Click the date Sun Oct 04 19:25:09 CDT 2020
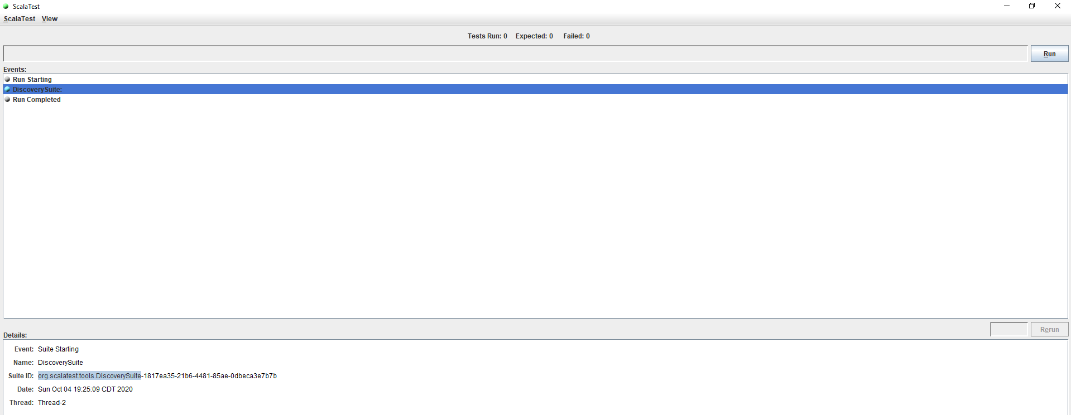Image resolution: width=1071 pixels, height=415 pixels. click(85, 389)
